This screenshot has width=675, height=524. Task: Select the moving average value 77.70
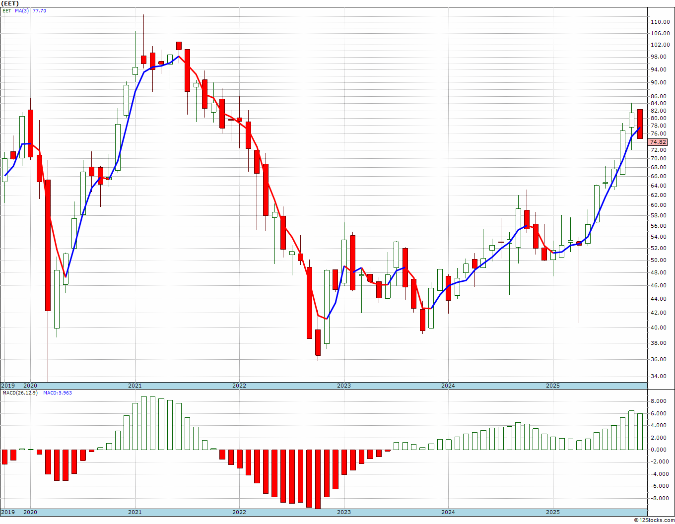click(x=39, y=10)
